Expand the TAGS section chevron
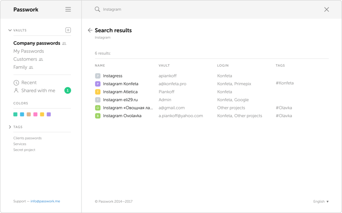 10,127
